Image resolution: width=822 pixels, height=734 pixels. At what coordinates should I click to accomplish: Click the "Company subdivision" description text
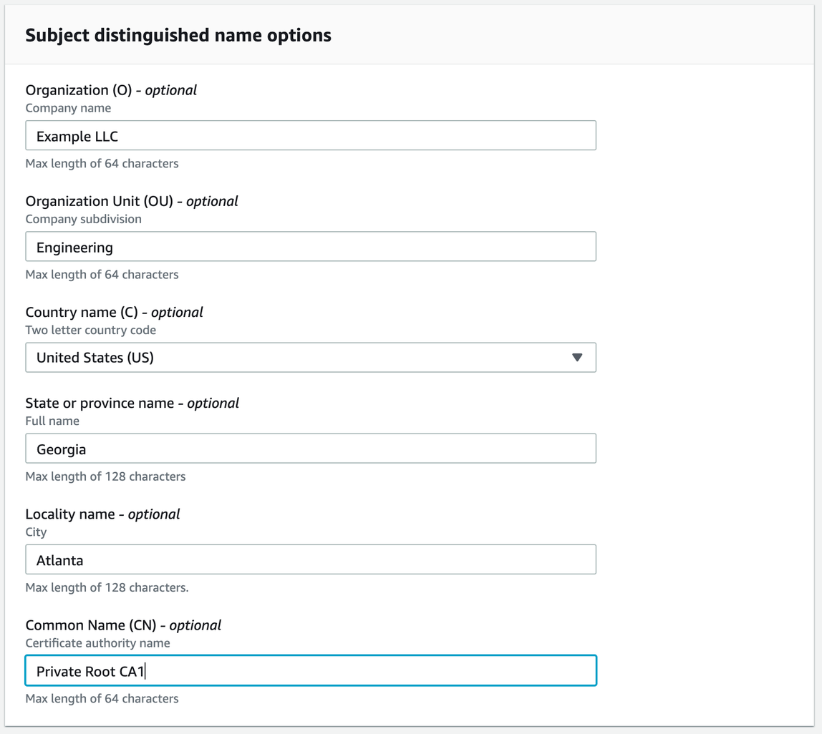point(83,219)
